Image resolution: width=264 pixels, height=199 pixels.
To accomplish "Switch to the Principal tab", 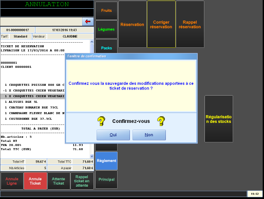I will (106, 179).
